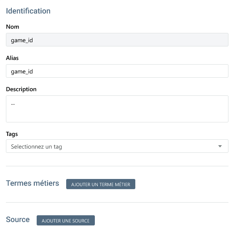This screenshot has width=239, height=233.
Task: Focus the Description text area
Action: click(117, 109)
